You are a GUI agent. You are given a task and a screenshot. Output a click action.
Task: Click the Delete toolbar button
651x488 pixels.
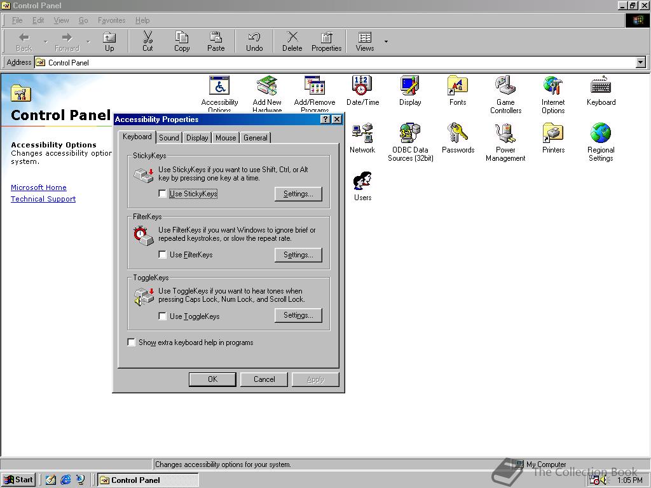292,41
